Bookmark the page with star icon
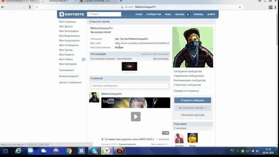Screen dimensions: 279x157 coord(240,7)
